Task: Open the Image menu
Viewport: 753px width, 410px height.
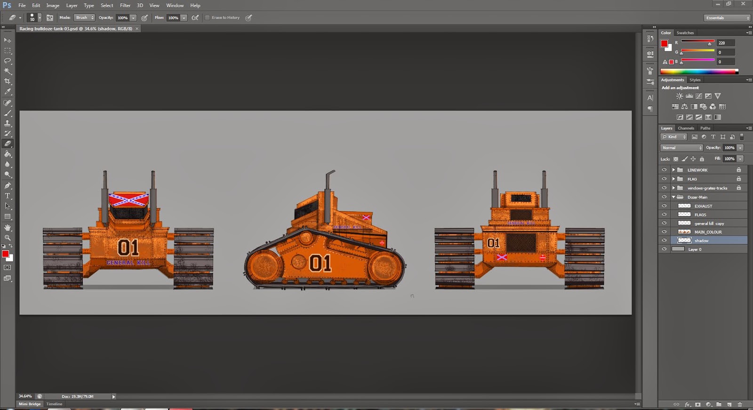Action: (x=53, y=5)
